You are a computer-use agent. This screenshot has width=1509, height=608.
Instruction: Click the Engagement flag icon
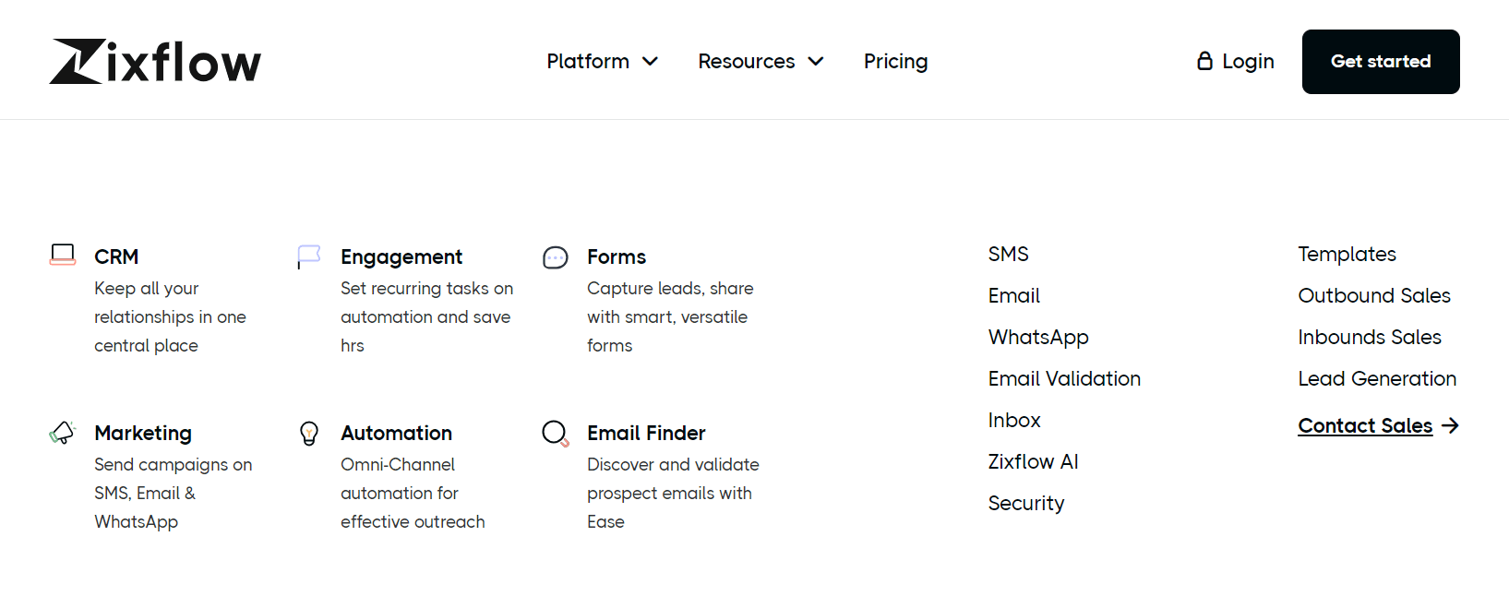click(x=309, y=255)
